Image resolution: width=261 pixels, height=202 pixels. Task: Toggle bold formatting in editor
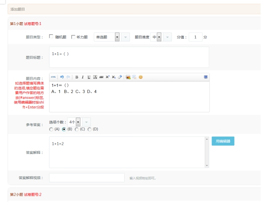pos(77,77)
